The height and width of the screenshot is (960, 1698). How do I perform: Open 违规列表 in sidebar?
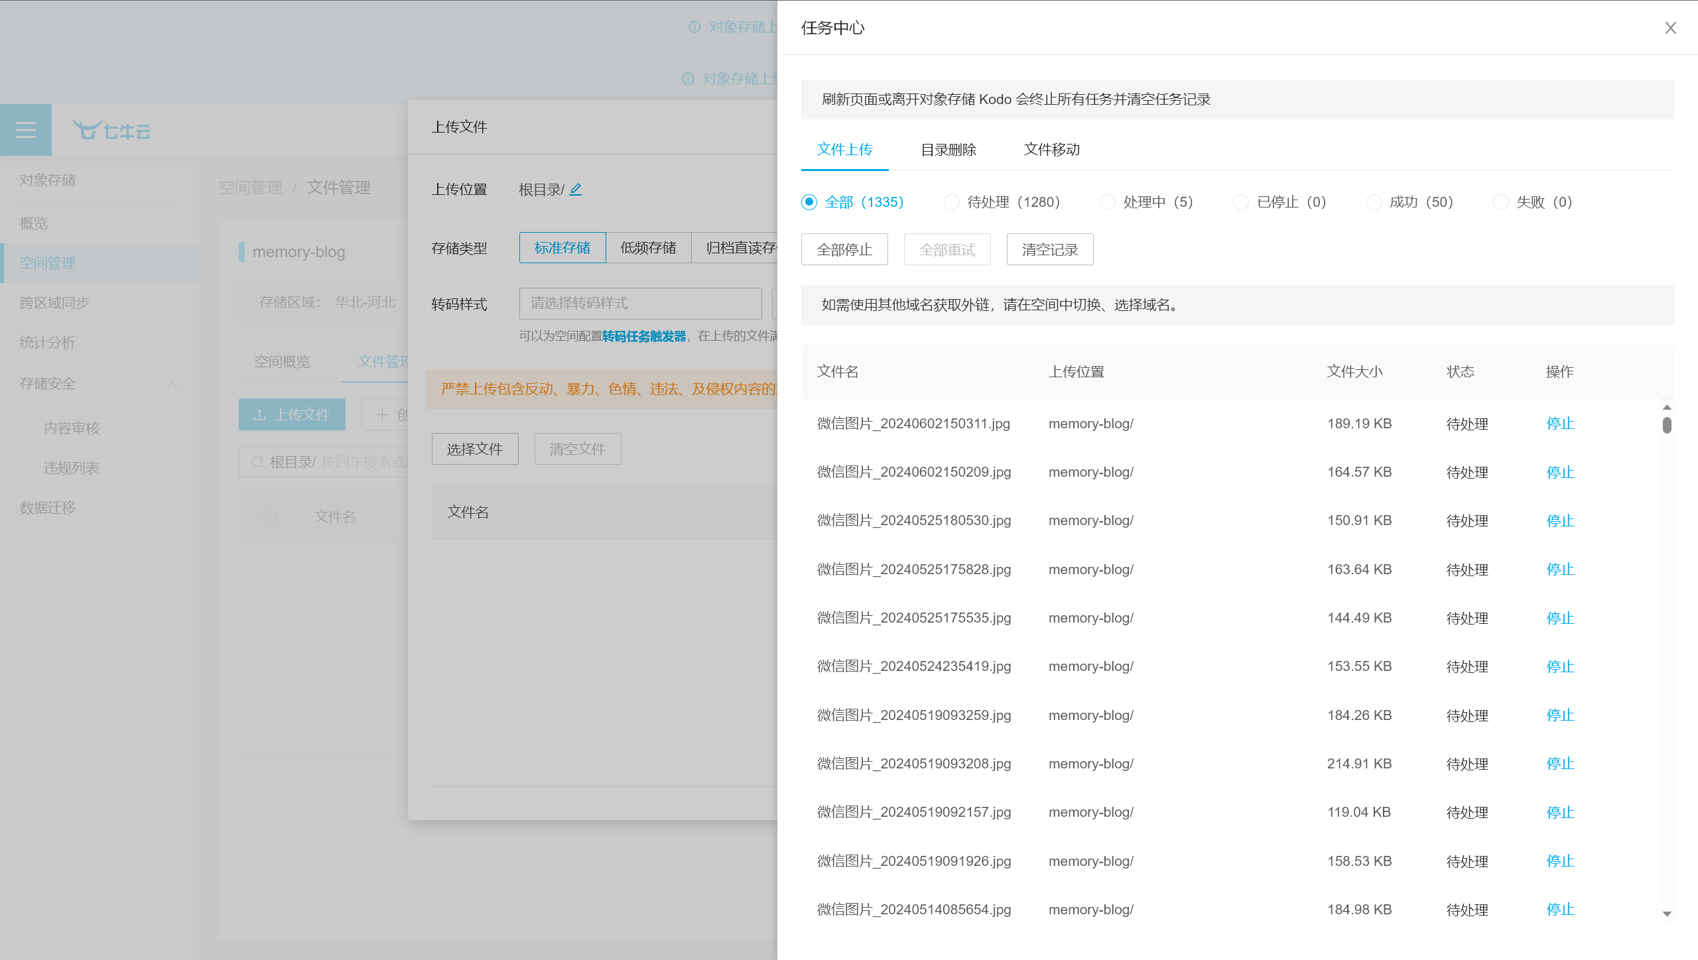point(72,468)
